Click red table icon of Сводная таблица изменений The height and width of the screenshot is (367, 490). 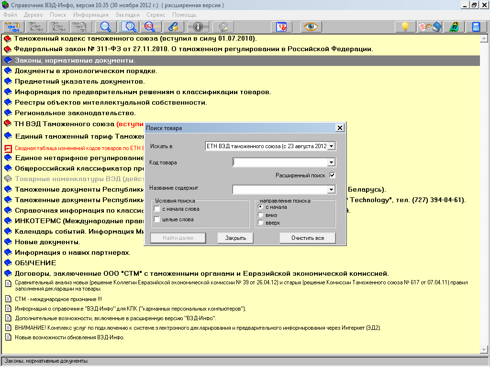(8, 149)
